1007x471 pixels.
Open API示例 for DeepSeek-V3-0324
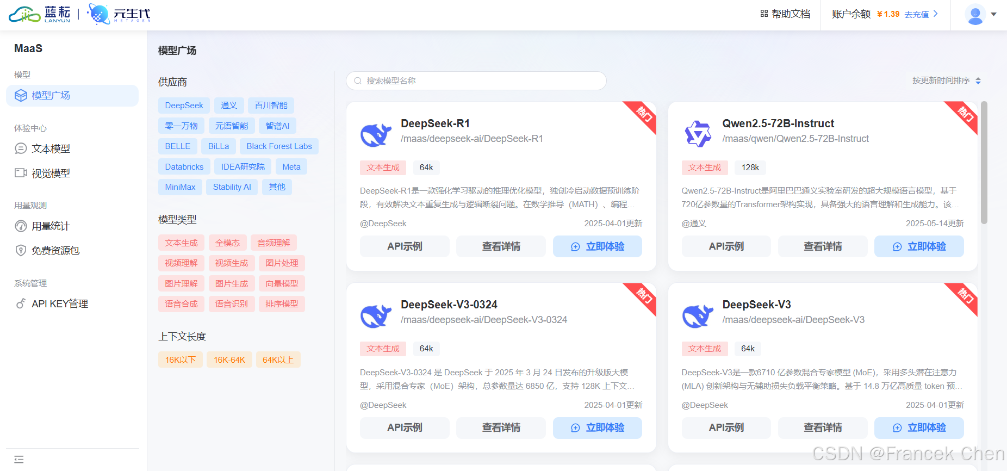click(x=405, y=428)
